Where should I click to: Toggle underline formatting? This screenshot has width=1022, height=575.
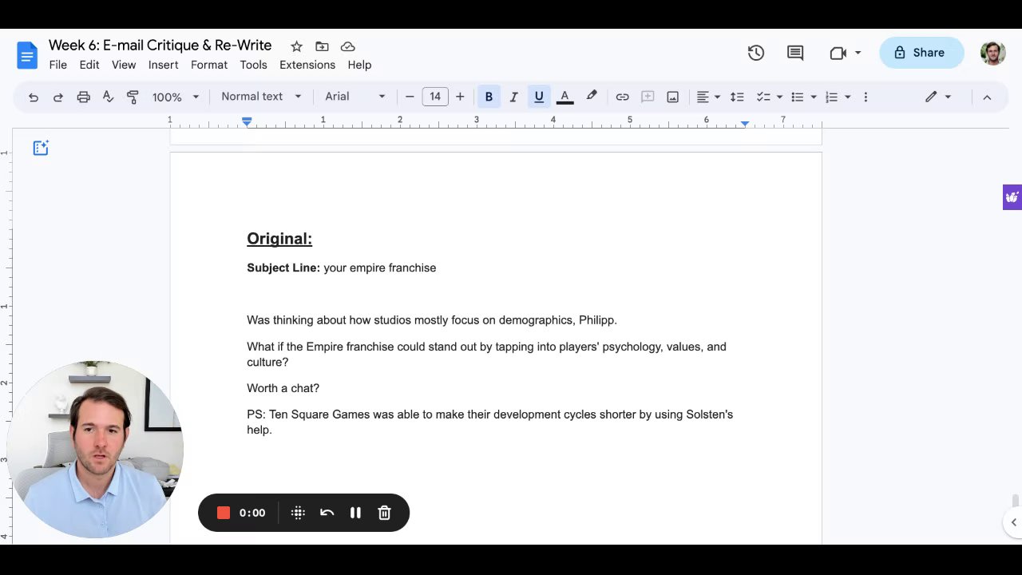(539, 97)
